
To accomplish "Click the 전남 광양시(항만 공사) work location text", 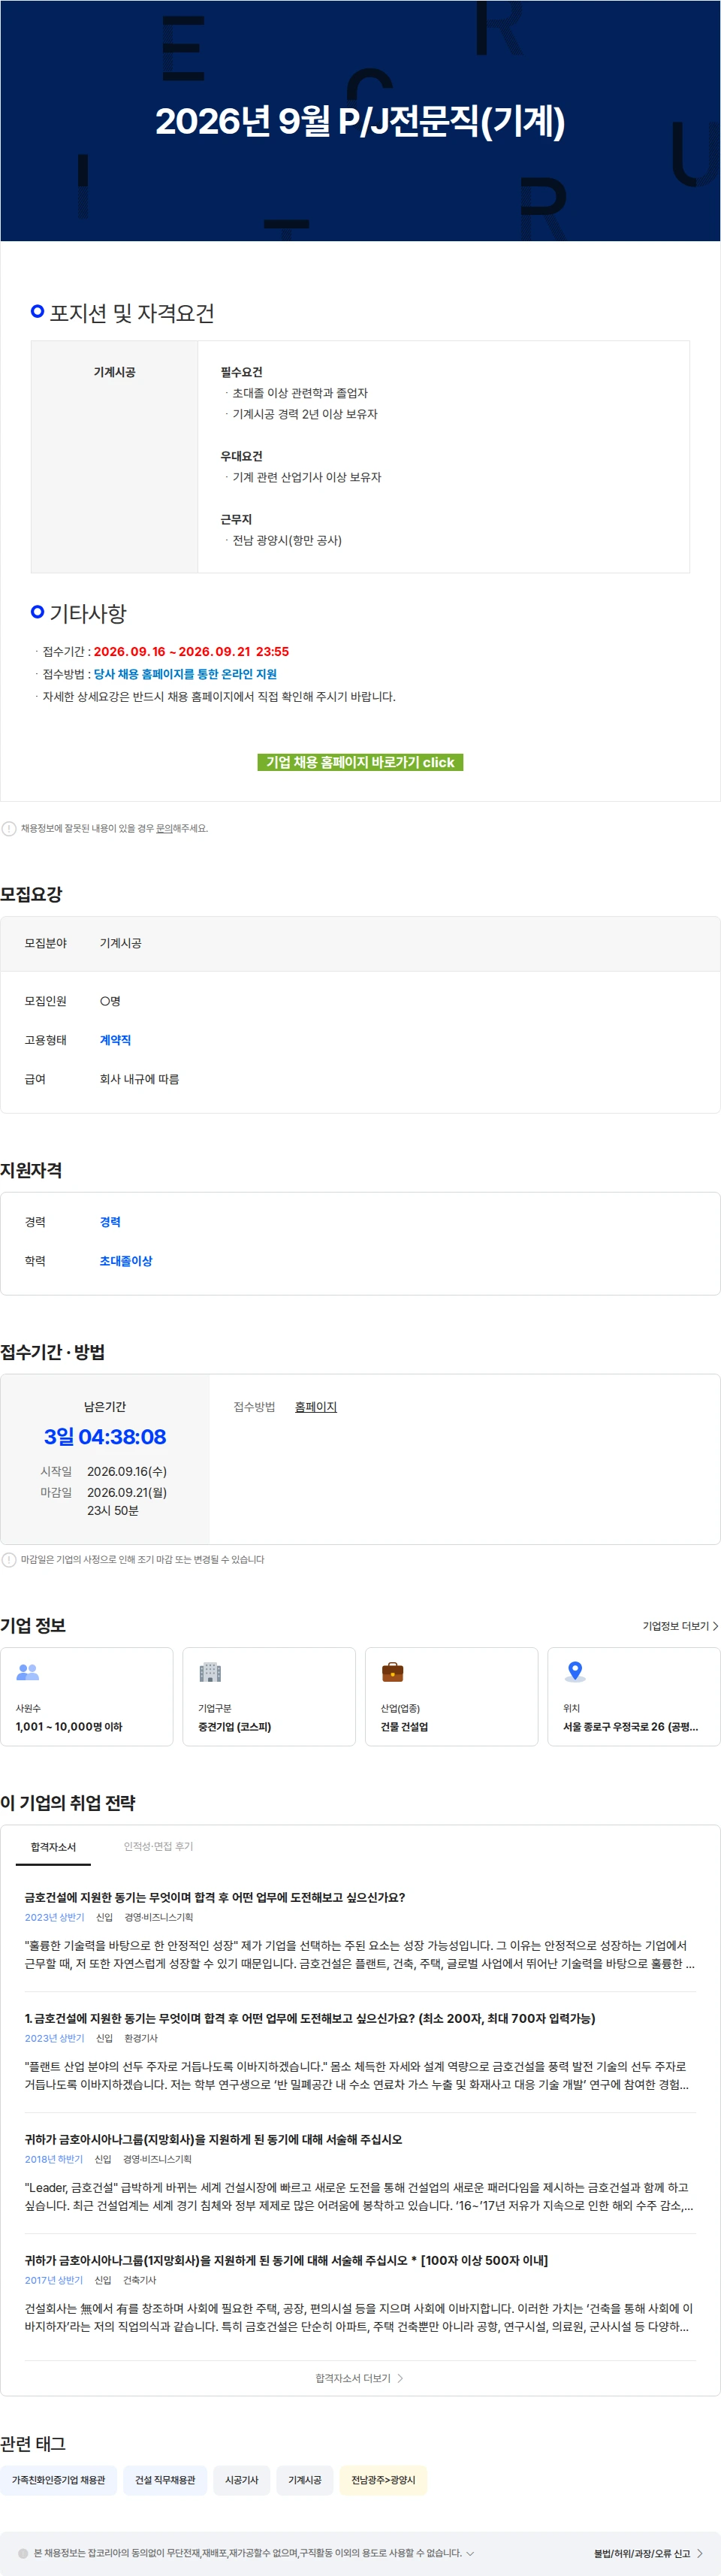I will pos(287,540).
